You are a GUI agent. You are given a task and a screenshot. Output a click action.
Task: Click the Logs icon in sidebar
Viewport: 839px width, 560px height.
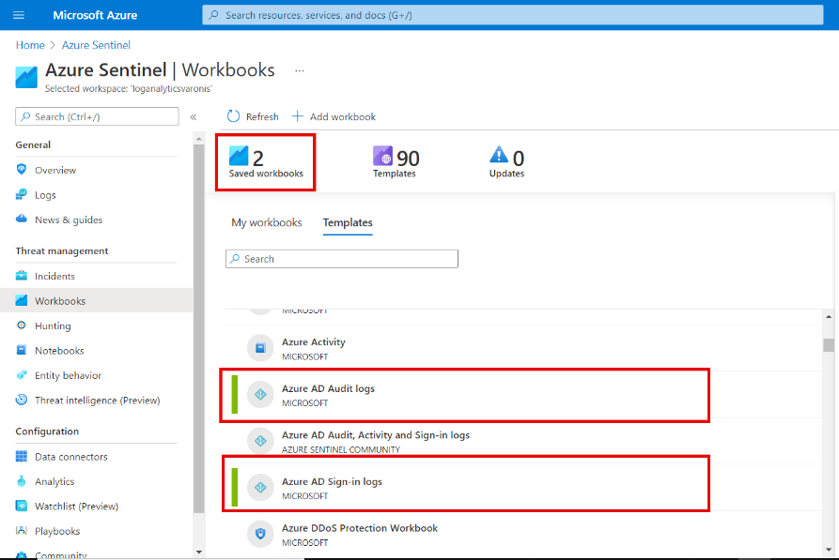tap(22, 194)
